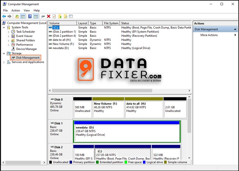Click the disk pane scroll down arrow
Image resolution: width=239 pixels, height=171 pixels.
point(189,158)
